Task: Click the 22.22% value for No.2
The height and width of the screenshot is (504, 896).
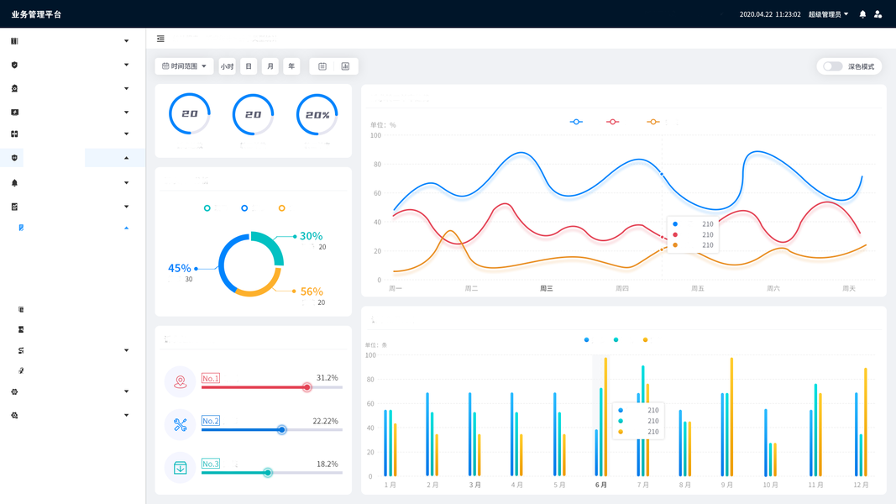Action: (x=325, y=421)
